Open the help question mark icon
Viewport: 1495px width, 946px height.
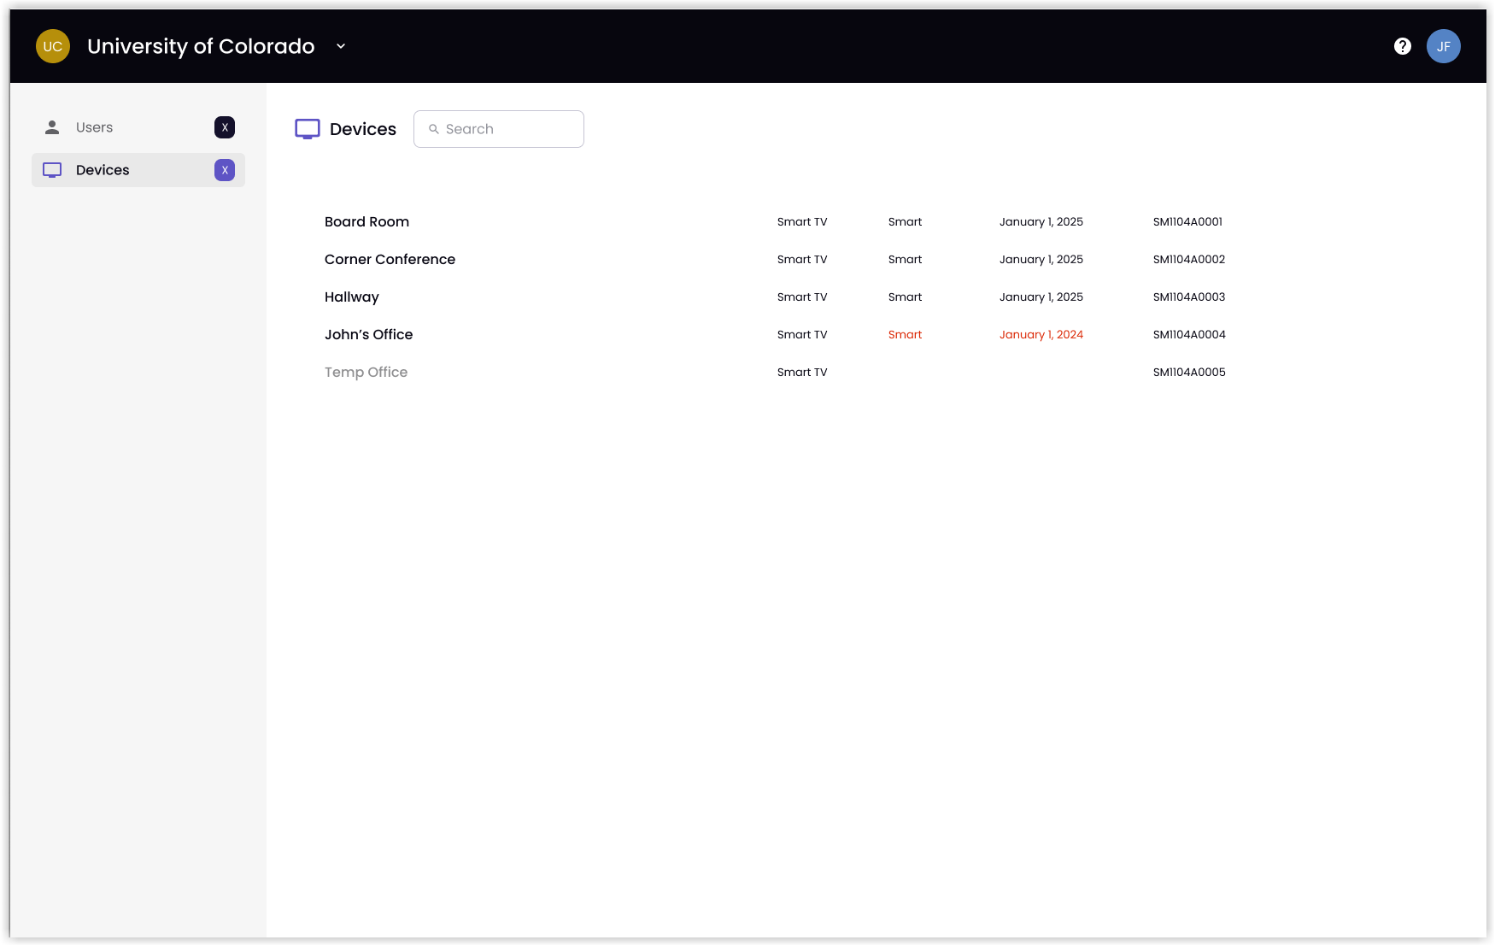[1403, 46]
